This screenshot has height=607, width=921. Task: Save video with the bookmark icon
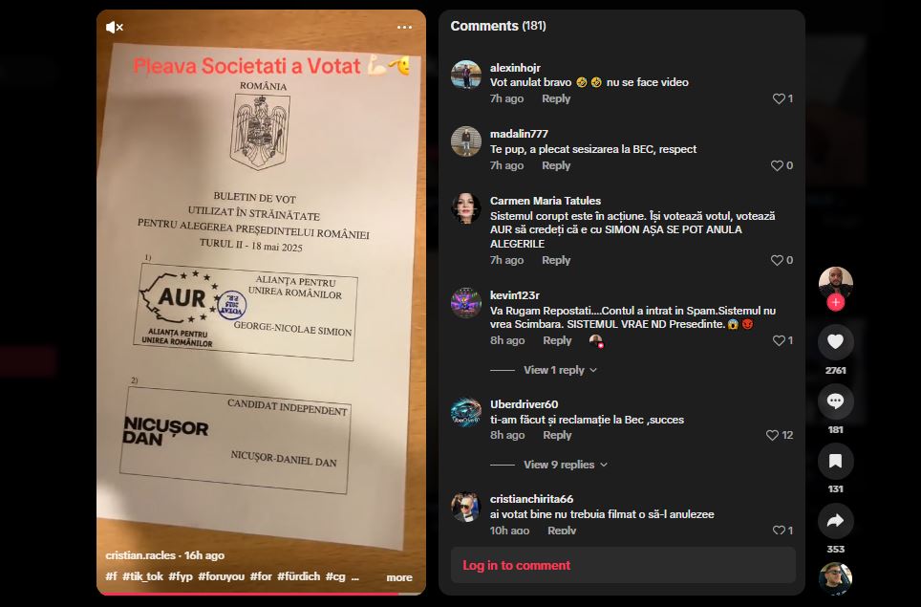coord(835,462)
